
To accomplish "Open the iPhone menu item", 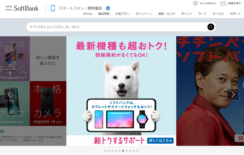I will [88, 14].
